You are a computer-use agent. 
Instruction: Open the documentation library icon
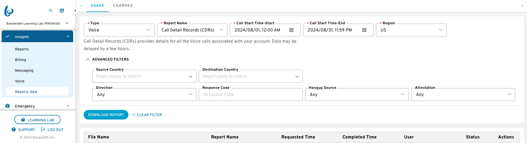(62, 11)
